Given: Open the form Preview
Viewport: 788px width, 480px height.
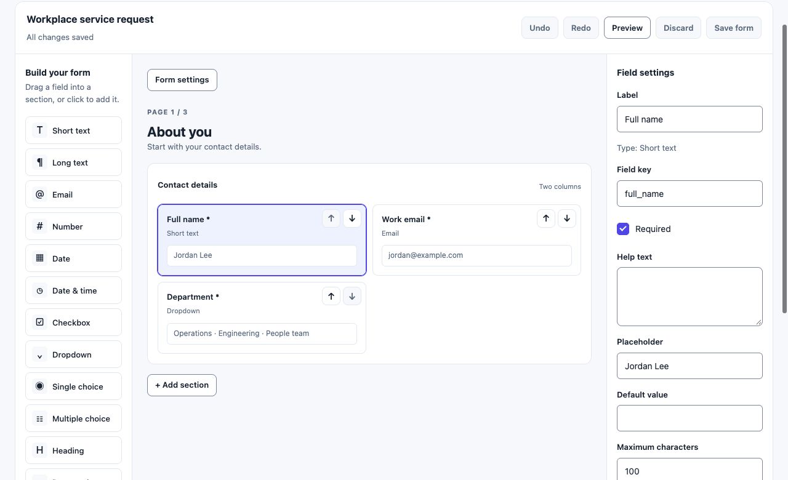Looking at the screenshot, I should 627,28.
